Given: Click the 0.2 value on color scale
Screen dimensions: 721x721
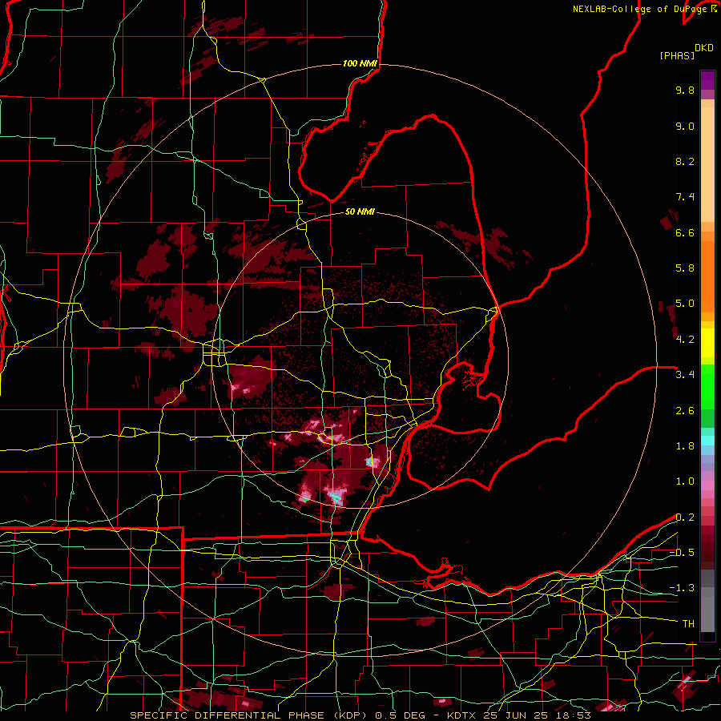Looking at the screenshot, I should pos(685,518).
